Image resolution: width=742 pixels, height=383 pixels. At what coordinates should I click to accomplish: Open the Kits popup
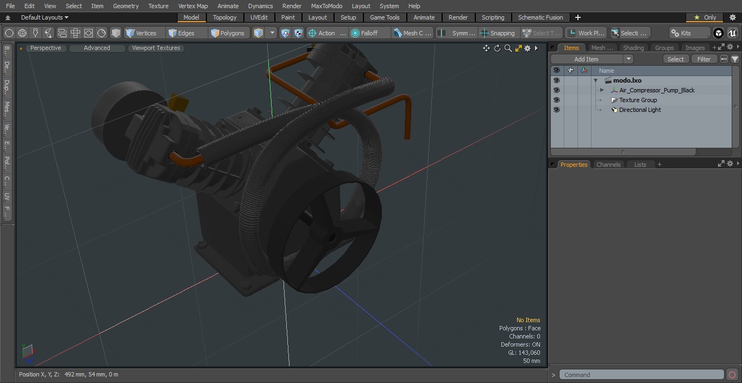click(x=689, y=33)
